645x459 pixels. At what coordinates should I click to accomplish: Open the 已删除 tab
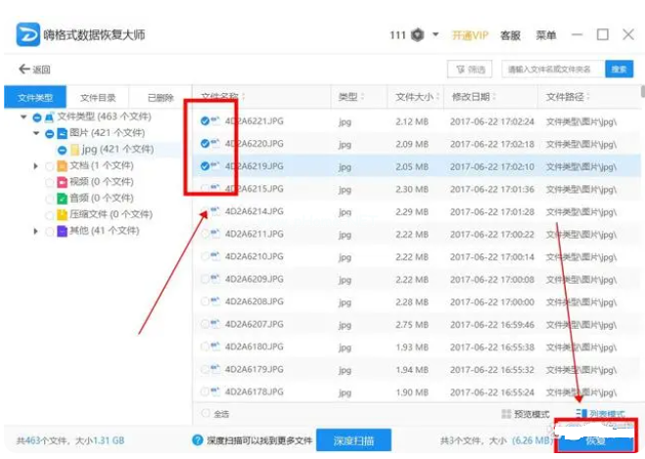pyautogui.click(x=160, y=98)
